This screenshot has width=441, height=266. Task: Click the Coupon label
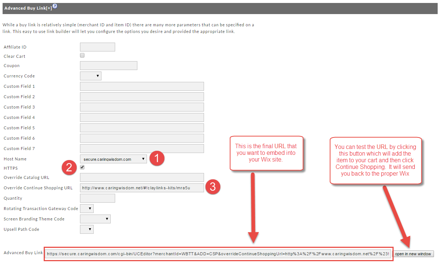pos(11,66)
